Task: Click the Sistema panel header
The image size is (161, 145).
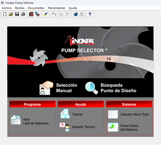Action: coord(129,104)
